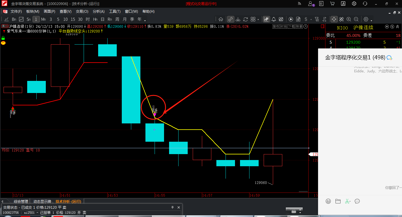The height and width of the screenshot is (217, 402).
Task: Click the sort order icon
Action: click(324, 19)
